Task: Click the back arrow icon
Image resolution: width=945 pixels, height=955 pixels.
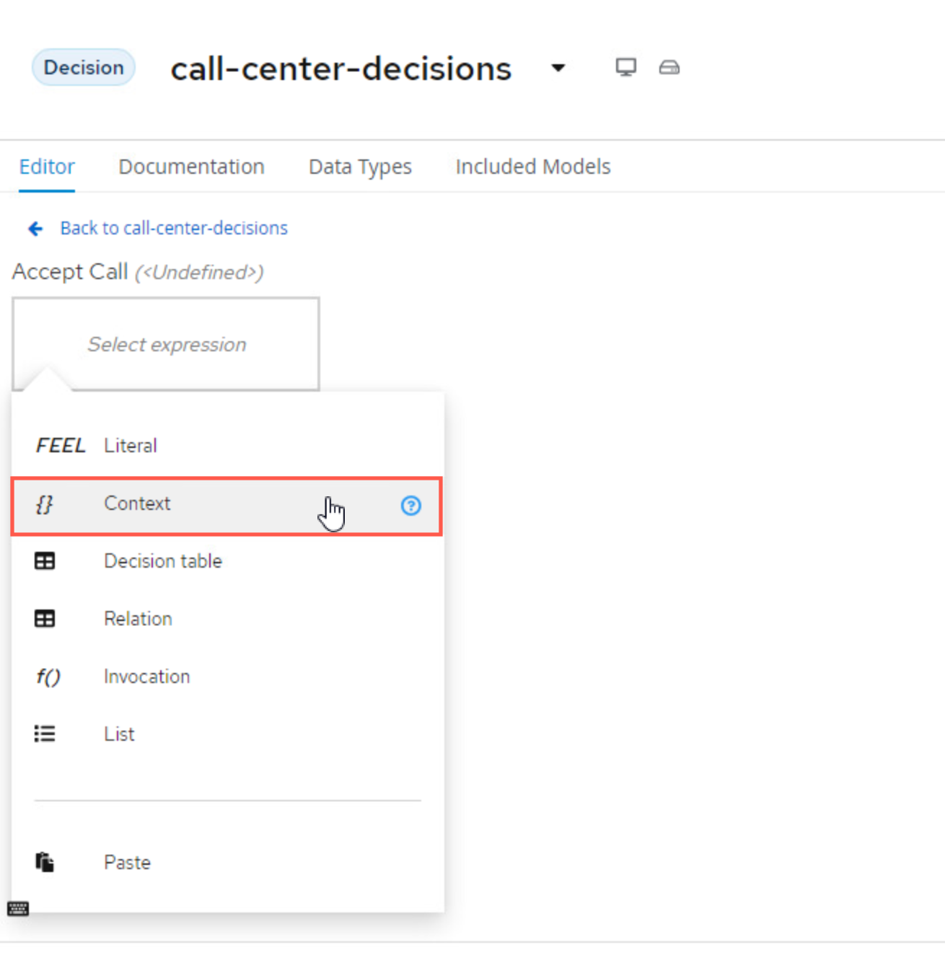Action: (x=35, y=229)
